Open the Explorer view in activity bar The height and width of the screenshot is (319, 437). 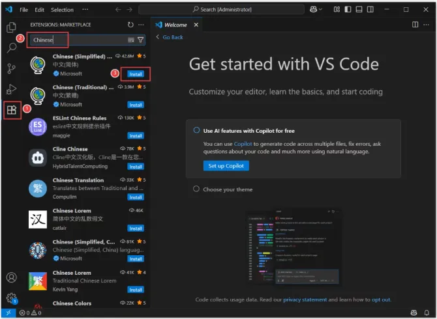pos(11,27)
